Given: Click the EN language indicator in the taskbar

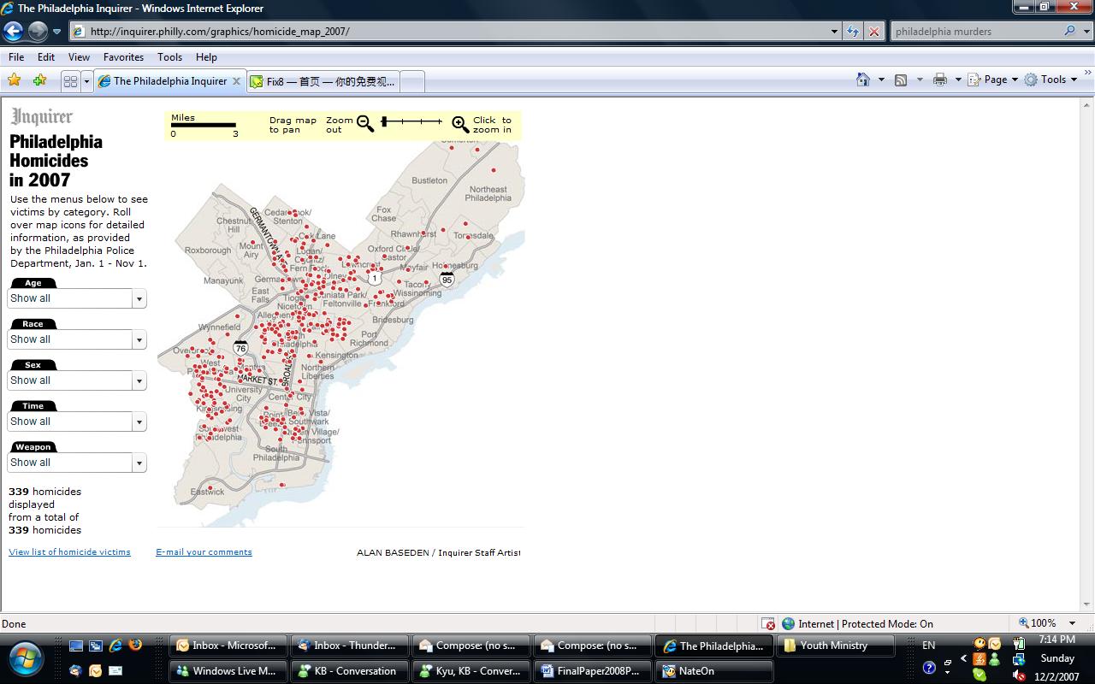Looking at the screenshot, I should click(x=929, y=646).
